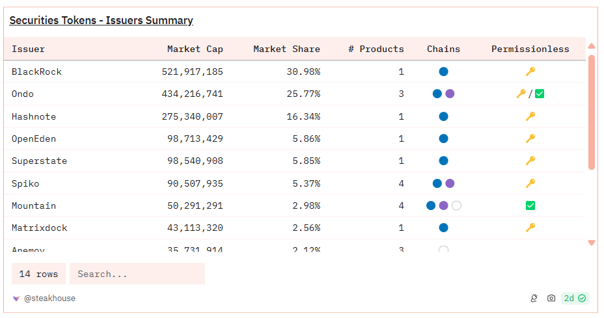The width and height of the screenshot is (604, 318).
Task: Sort by the Chains column header
Action: [443, 49]
